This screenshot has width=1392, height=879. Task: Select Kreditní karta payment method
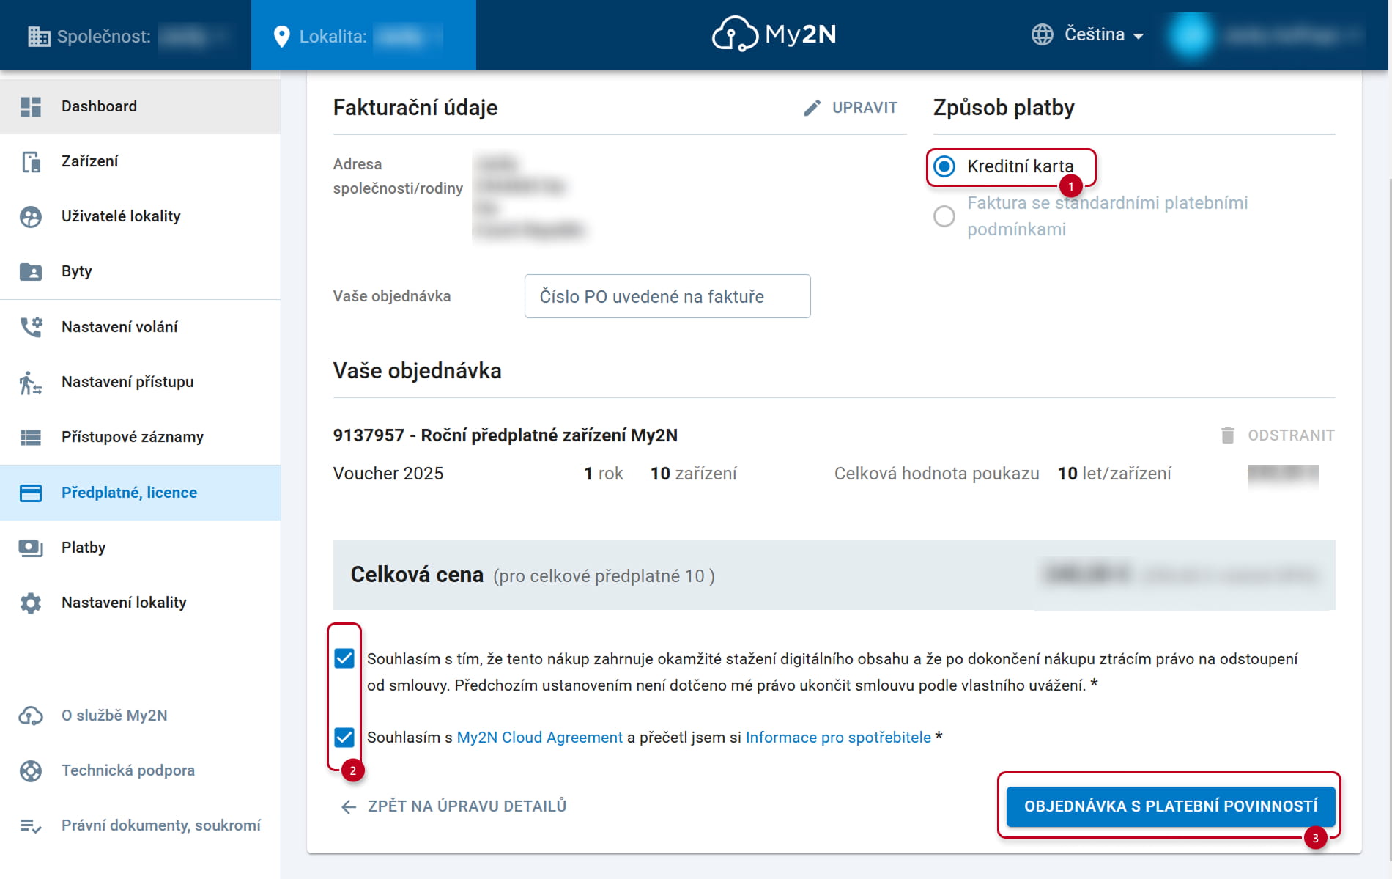coord(944,166)
